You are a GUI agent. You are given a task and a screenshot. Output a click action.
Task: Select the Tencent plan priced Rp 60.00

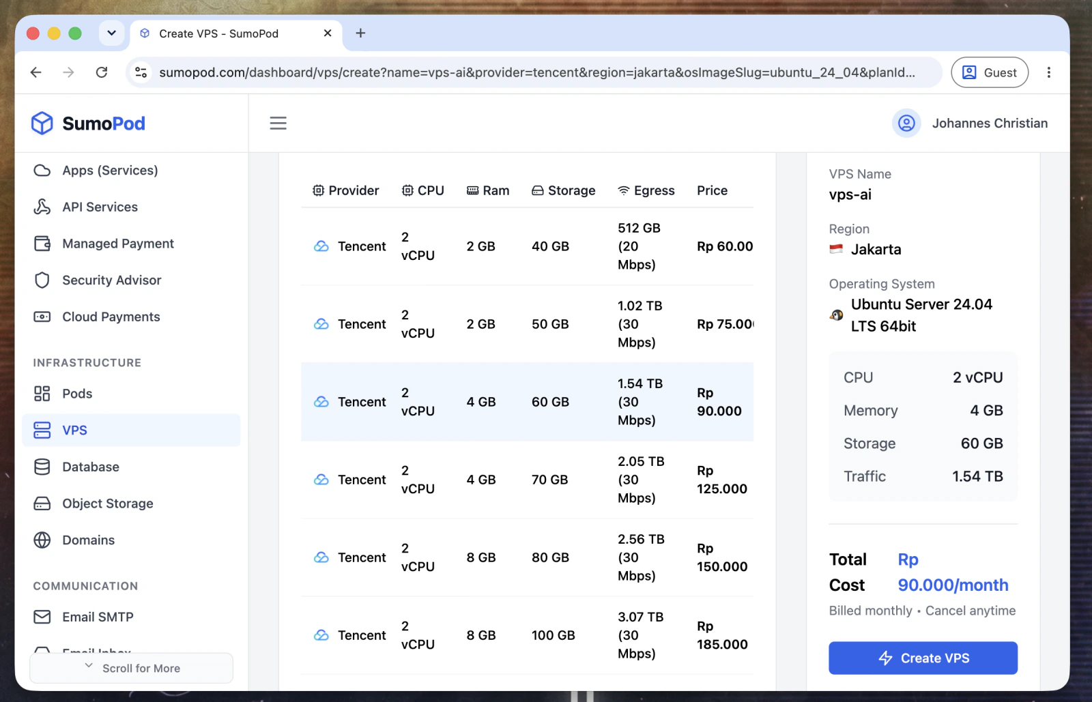pyautogui.click(x=527, y=246)
